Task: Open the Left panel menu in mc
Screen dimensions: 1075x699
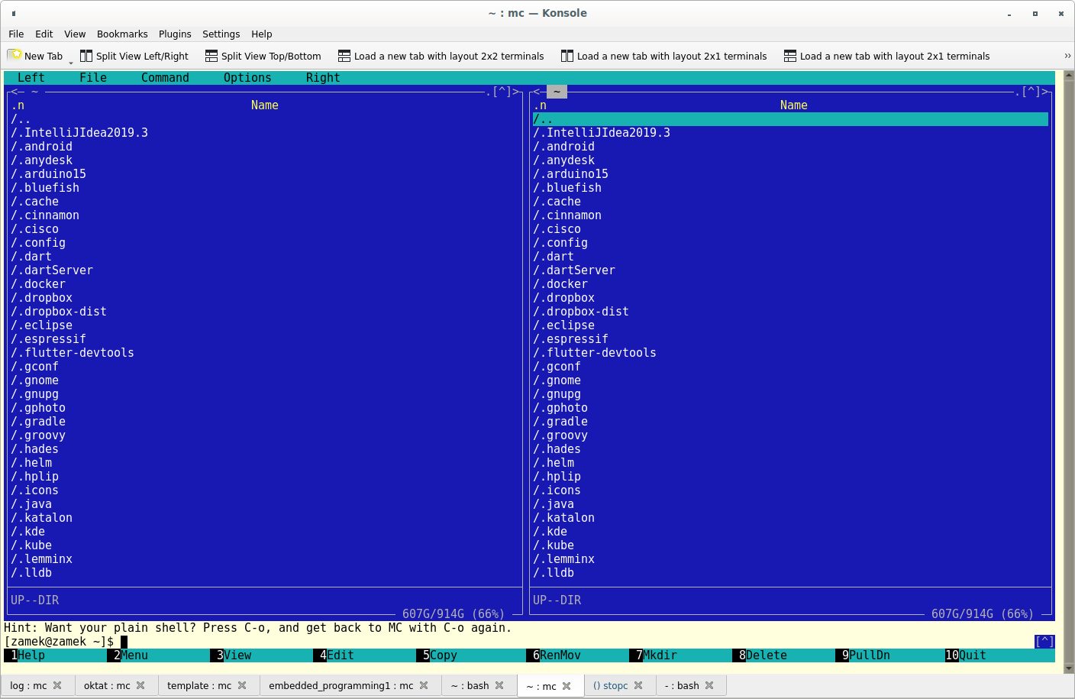Action: pos(31,78)
